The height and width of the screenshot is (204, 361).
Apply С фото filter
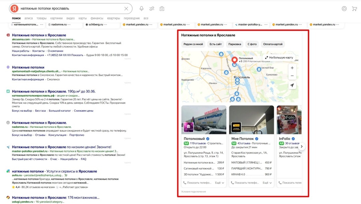(252, 44)
